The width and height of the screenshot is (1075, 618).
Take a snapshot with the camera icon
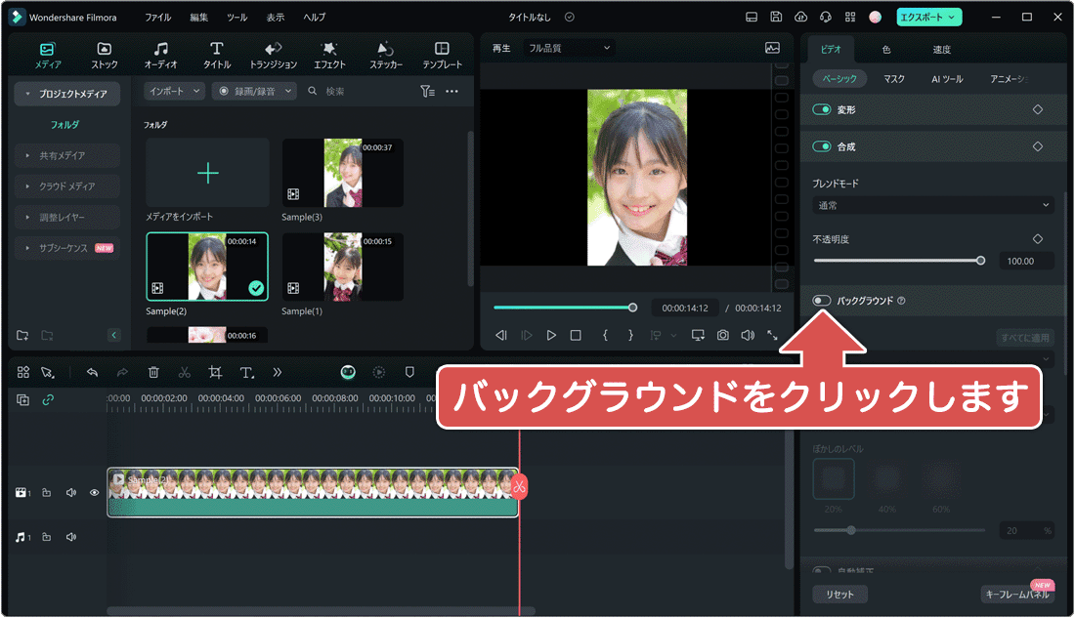722,335
